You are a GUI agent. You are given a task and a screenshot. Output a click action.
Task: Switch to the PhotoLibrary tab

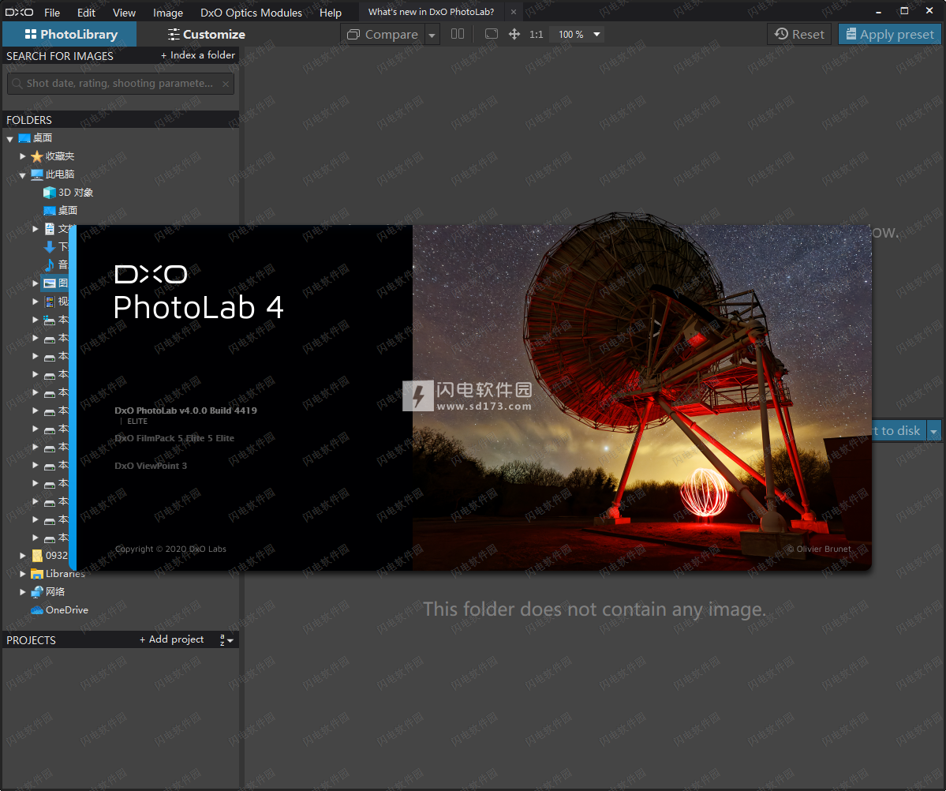click(x=70, y=35)
